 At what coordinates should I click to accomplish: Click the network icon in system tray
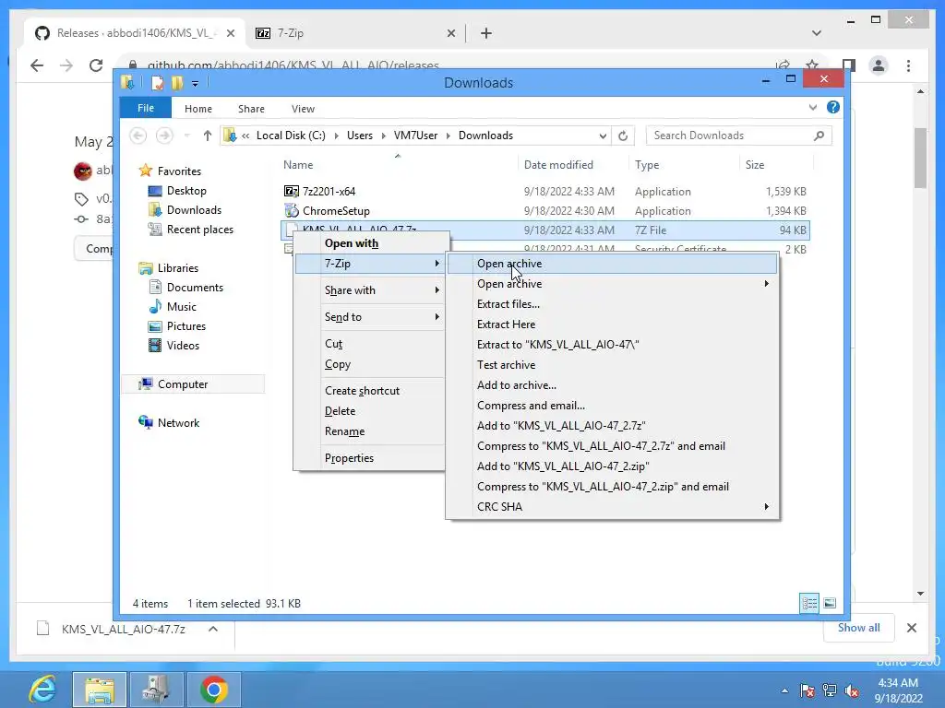pyautogui.click(x=830, y=691)
